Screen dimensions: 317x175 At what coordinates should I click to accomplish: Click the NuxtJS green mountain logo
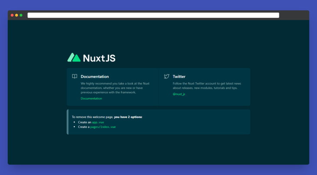pos(74,58)
